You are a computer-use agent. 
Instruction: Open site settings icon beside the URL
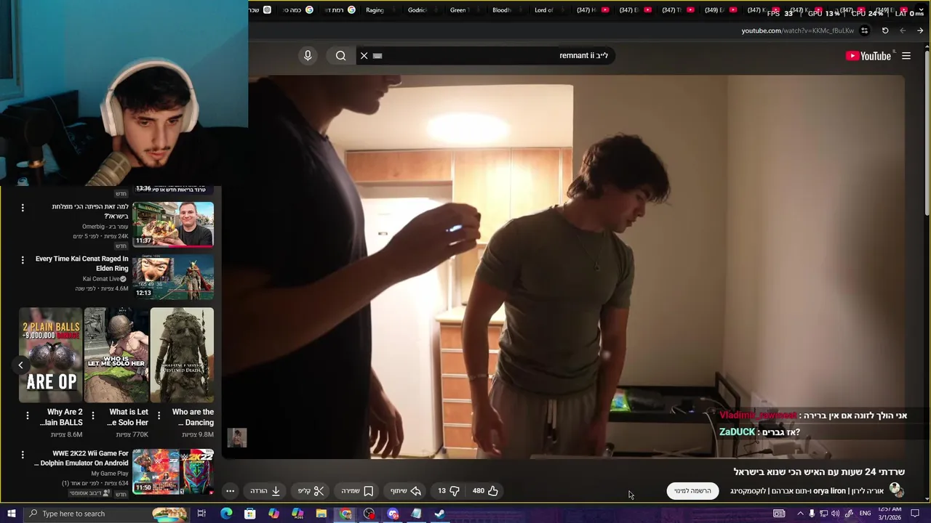point(864,31)
